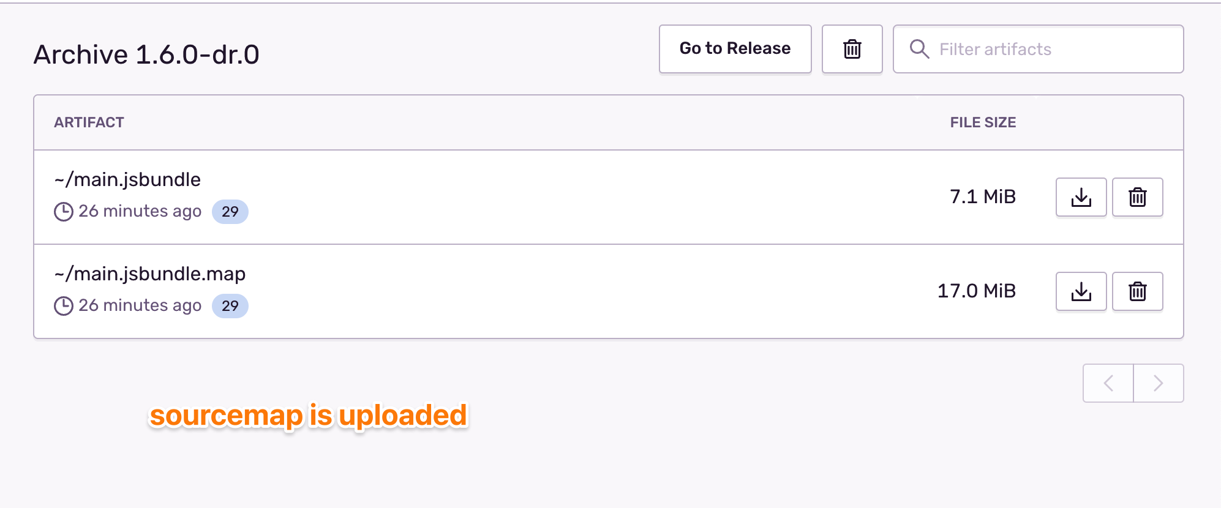This screenshot has height=508, width=1221.
Task: Click the trash icon next to Go to Release
Action: (x=852, y=49)
